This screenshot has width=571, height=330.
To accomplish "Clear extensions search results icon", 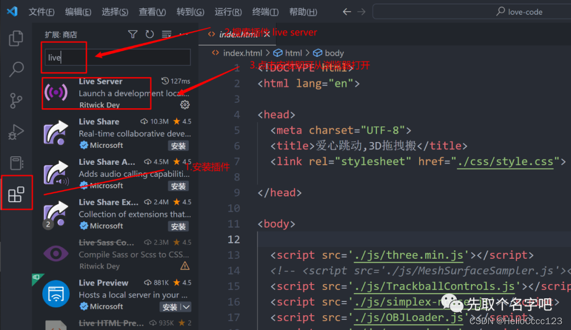I will pyautogui.click(x=167, y=34).
